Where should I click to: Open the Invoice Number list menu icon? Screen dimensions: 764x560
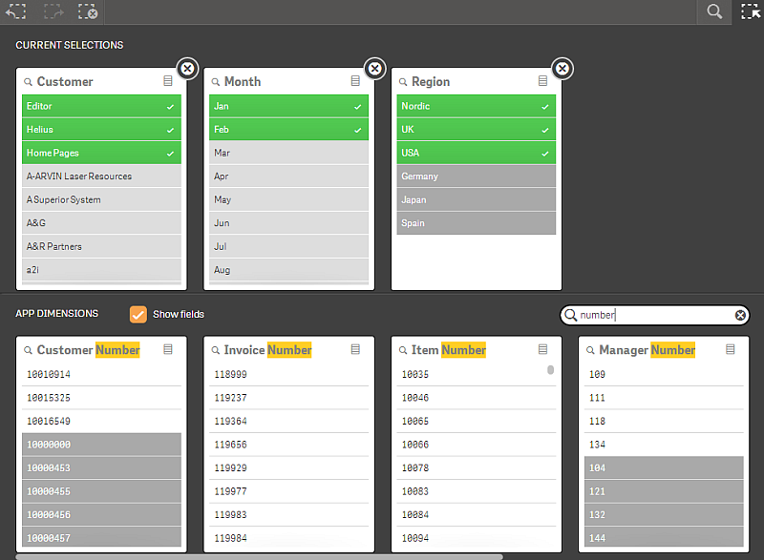[x=355, y=350]
